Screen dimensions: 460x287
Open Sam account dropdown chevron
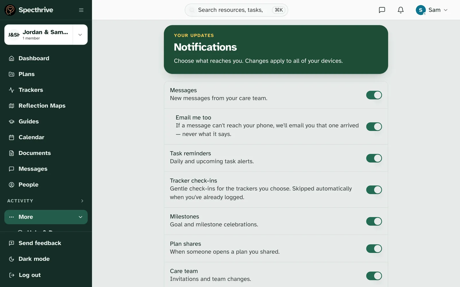coord(446,10)
